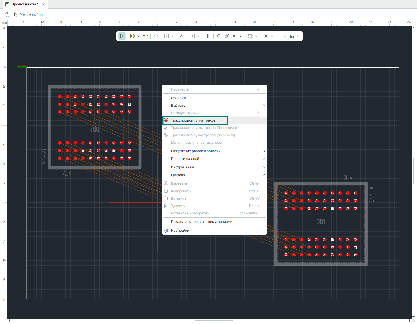
Task: Click the text label tool icon
Action: click(x=182, y=36)
